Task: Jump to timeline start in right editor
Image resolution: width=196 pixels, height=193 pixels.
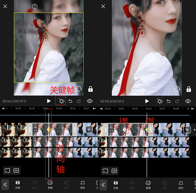Action: 101,109
